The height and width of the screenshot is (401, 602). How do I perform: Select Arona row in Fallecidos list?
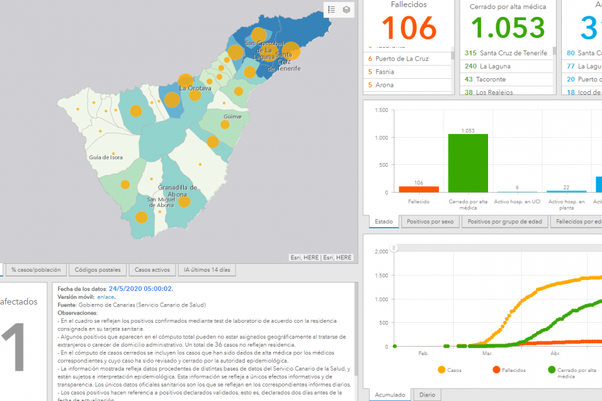click(407, 85)
